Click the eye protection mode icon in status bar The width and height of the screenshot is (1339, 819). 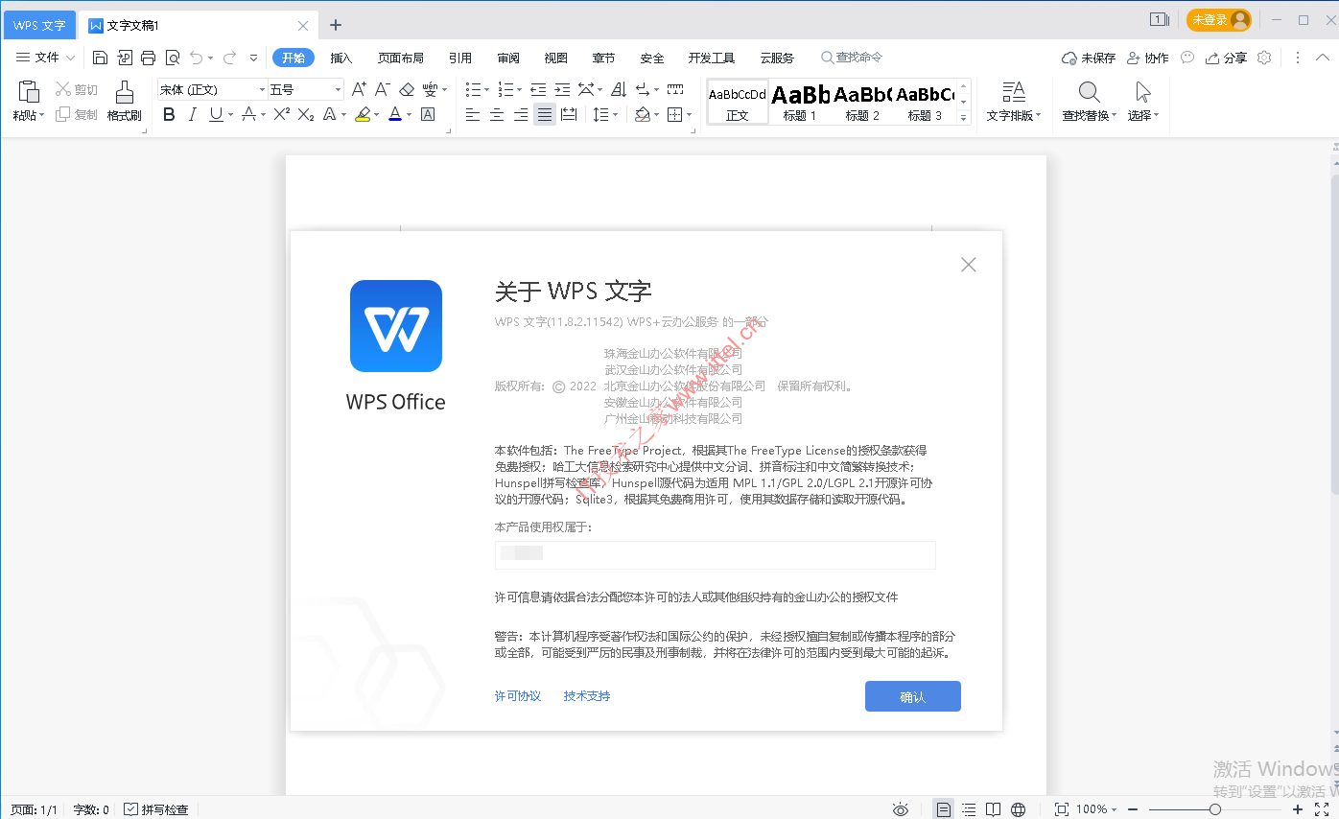(x=900, y=809)
